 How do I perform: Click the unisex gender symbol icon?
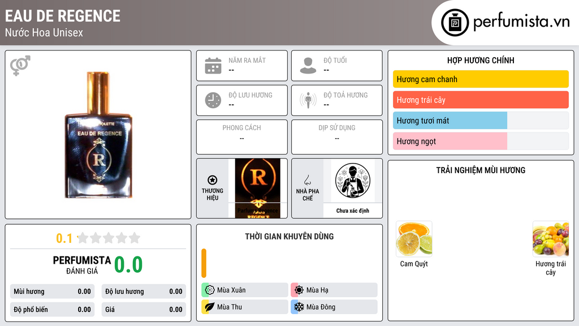[20, 66]
